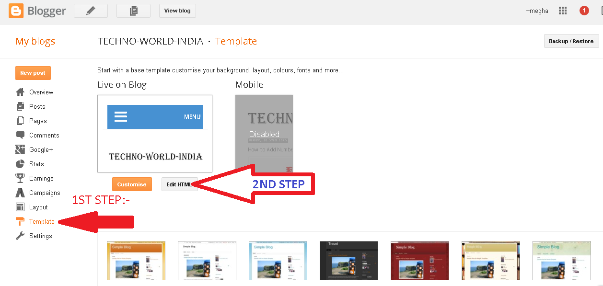
Task: Click the Blogger logo icon
Action: pyautogui.click(x=16, y=11)
